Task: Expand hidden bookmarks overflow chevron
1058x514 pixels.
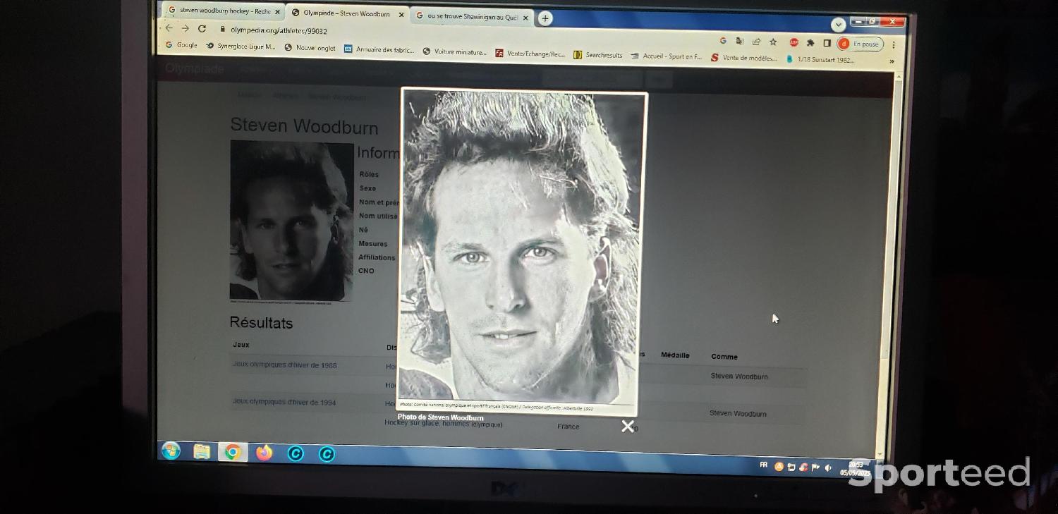Action: click(x=892, y=62)
